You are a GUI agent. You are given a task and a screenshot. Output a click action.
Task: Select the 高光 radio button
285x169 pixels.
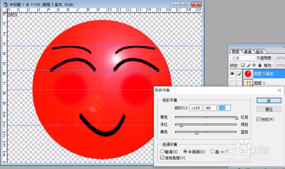coord(213,152)
